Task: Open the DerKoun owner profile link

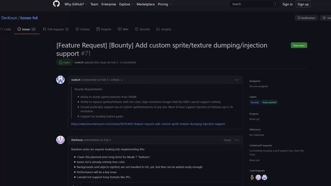Action: coord(9,18)
